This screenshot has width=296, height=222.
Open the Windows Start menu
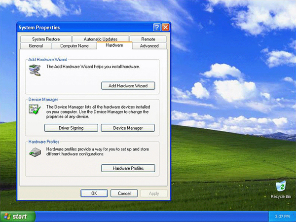click(18, 216)
